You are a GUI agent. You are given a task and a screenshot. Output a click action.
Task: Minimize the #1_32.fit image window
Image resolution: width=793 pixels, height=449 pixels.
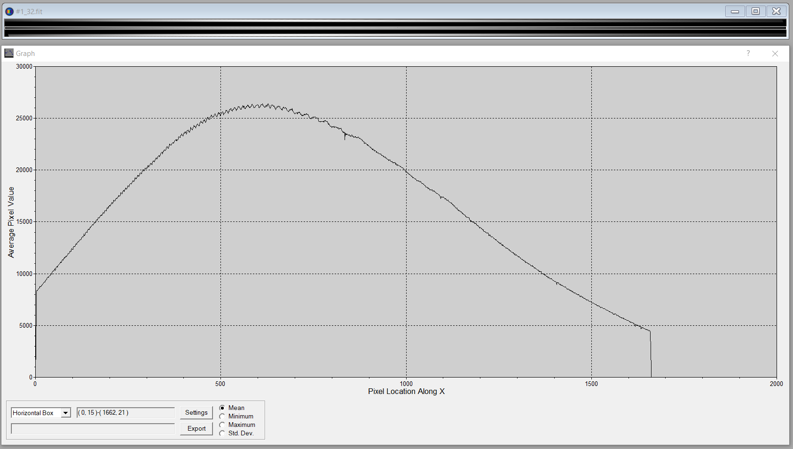coord(735,11)
